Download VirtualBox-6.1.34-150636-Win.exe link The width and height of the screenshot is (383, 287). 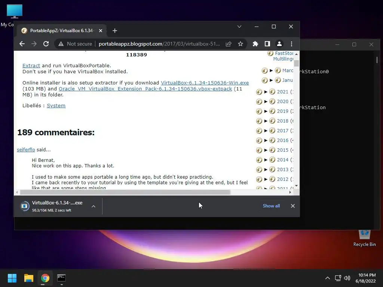[205, 83]
